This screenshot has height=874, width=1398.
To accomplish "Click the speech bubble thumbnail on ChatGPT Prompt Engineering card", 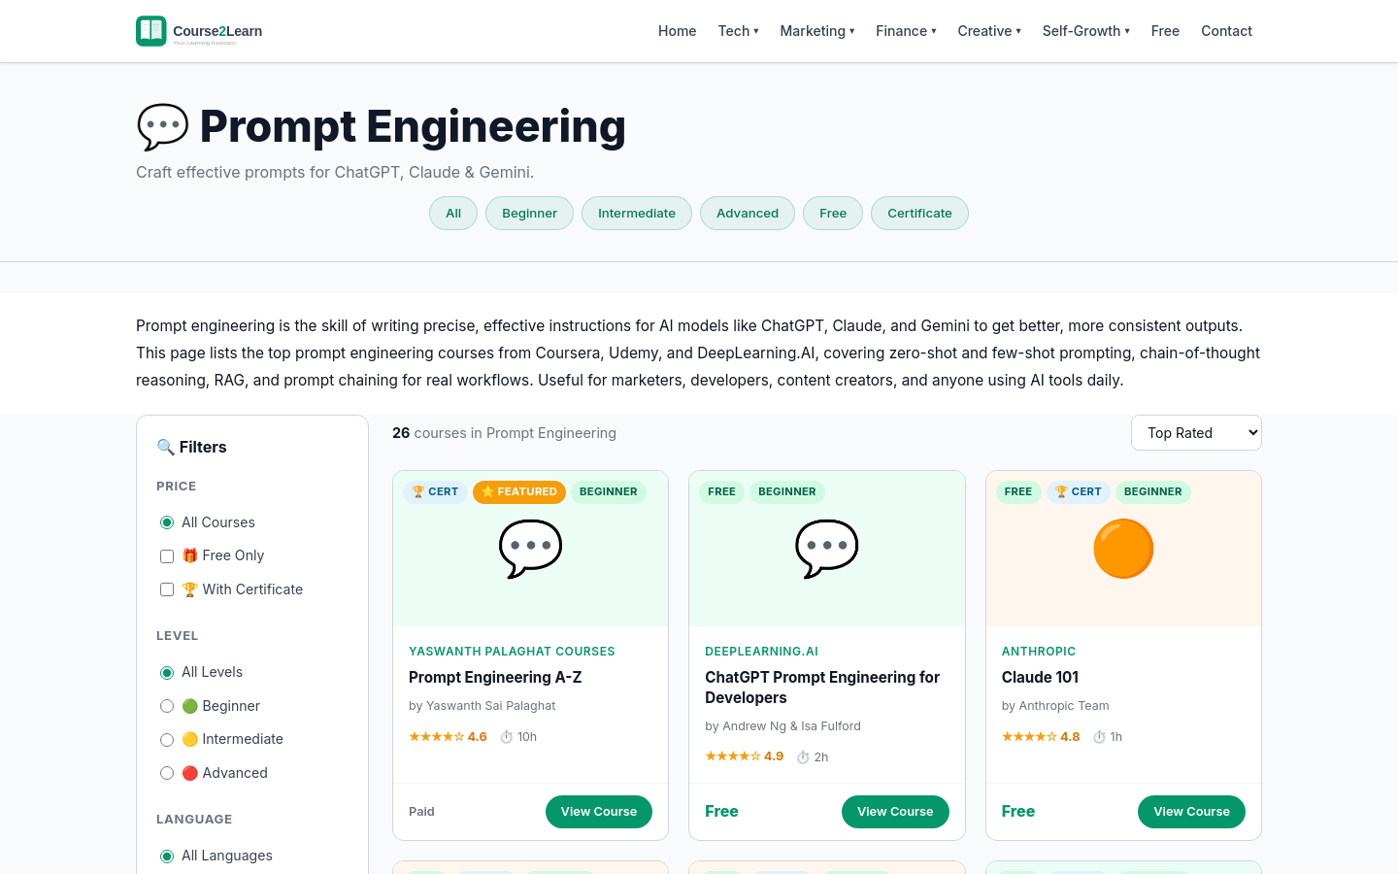I will coord(827,549).
